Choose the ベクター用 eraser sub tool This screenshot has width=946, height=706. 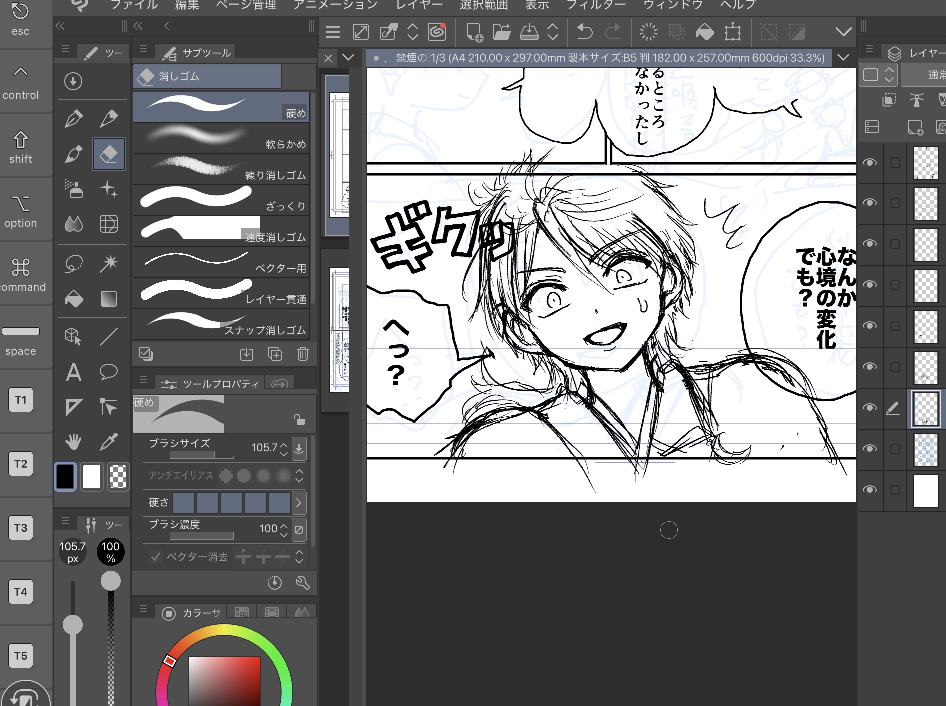221,262
